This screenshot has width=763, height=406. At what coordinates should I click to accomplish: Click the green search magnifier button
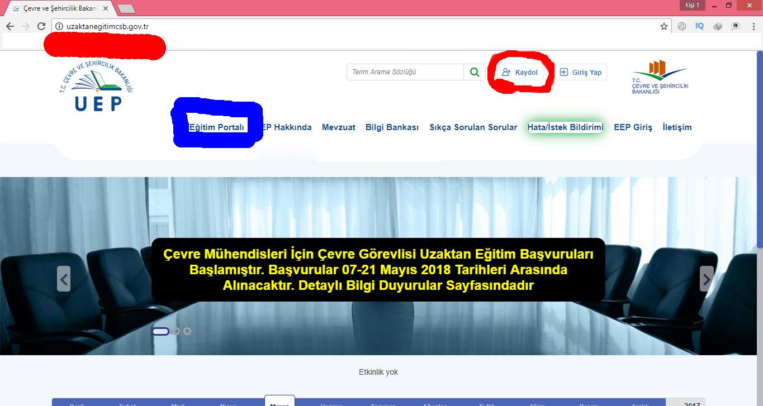tap(475, 72)
